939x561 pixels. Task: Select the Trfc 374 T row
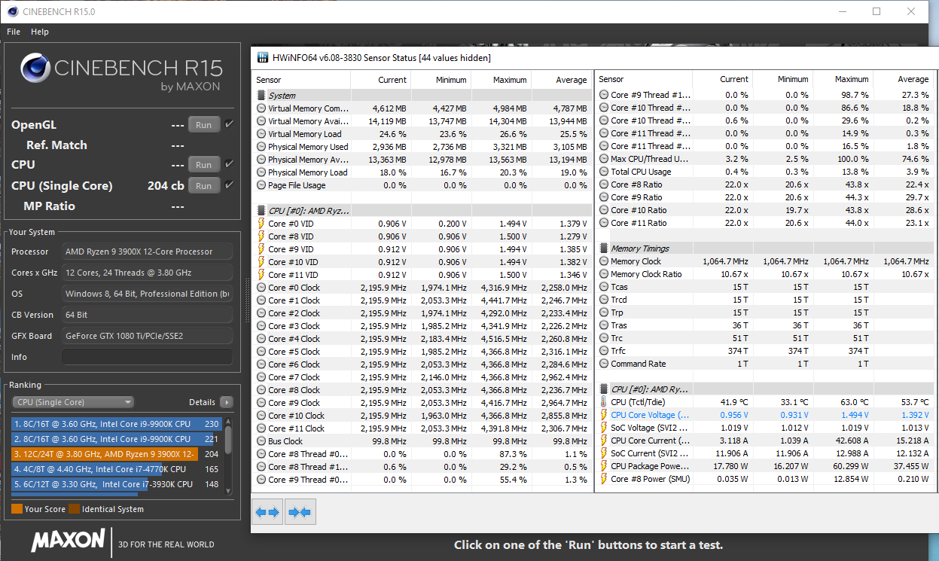(765, 351)
